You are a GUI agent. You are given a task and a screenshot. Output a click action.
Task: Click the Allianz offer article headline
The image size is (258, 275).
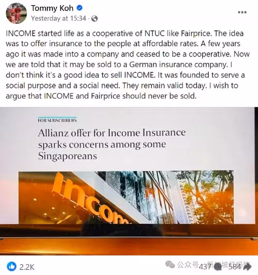[x=111, y=144]
